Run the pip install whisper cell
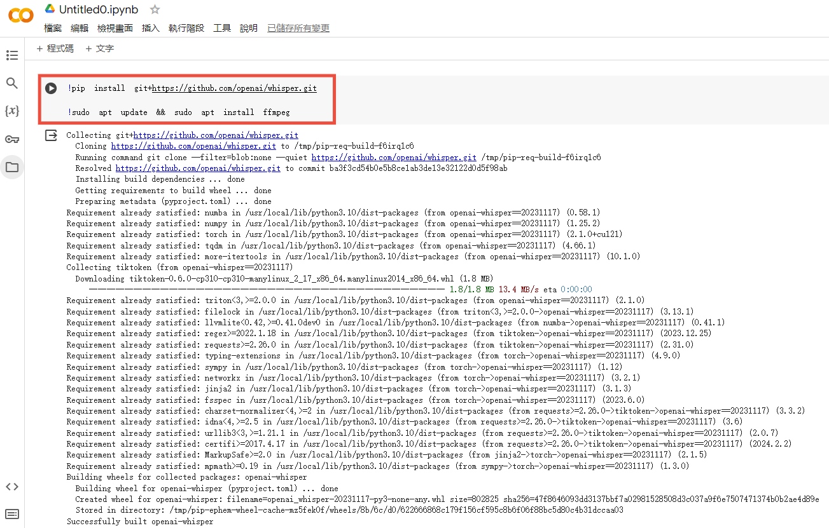This screenshot has height=528, width=829. click(x=51, y=88)
